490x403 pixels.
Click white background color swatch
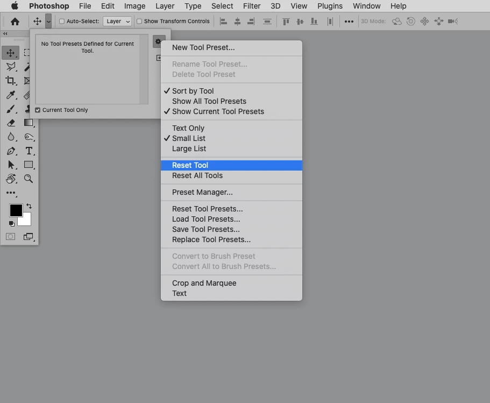26,220
